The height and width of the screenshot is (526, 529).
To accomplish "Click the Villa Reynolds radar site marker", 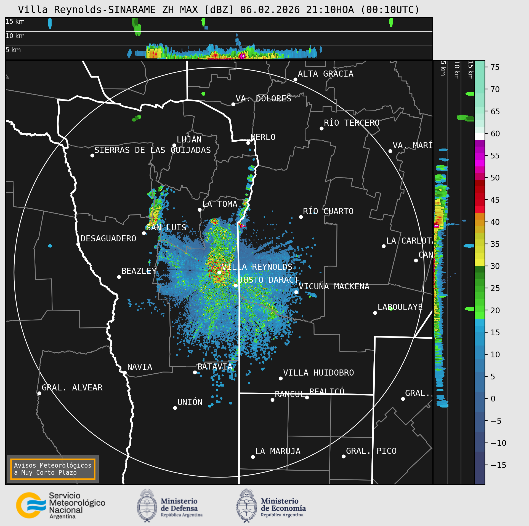I will point(219,273).
